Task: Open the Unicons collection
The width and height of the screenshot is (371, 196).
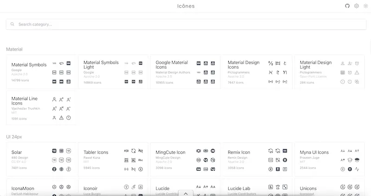Action: [330, 187]
